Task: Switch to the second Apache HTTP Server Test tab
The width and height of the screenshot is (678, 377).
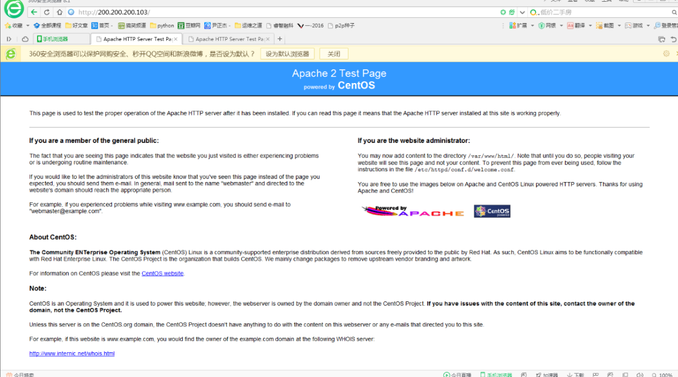Action: 229,39
